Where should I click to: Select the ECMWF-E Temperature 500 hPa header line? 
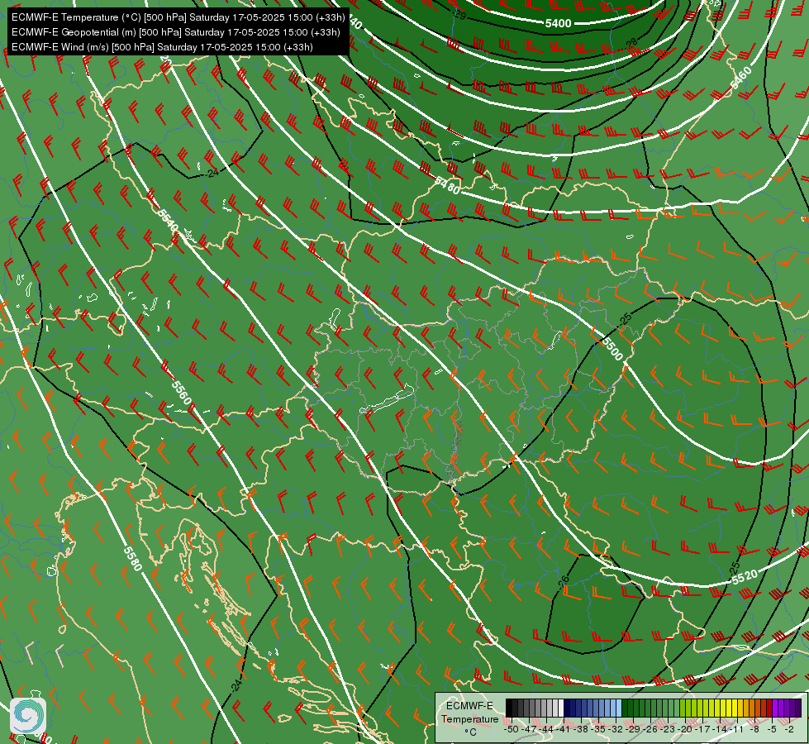pyautogui.click(x=178, y=17)
